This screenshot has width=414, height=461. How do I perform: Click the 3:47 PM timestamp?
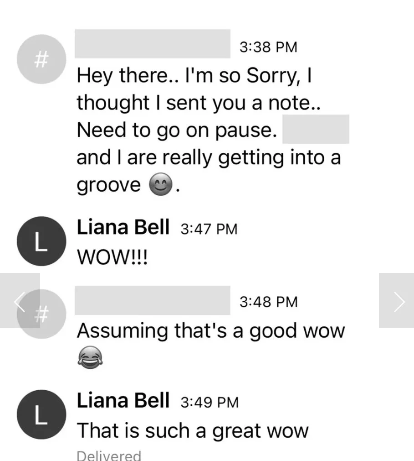(x=209, y=229)
